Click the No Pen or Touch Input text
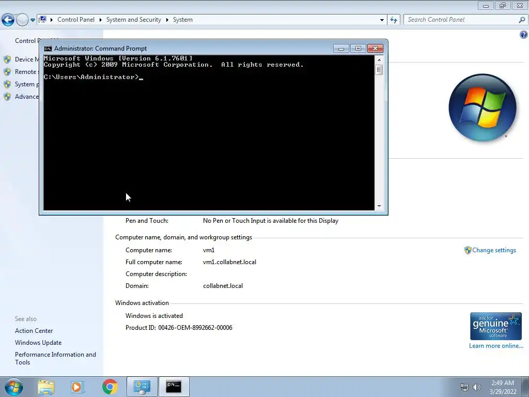529x397 pixels. coord(271,221)
